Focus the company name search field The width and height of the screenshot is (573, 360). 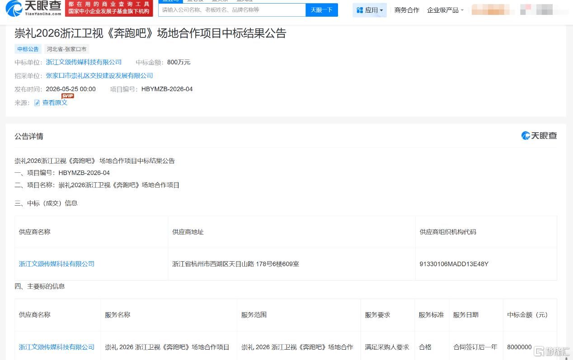pos(232,9)
